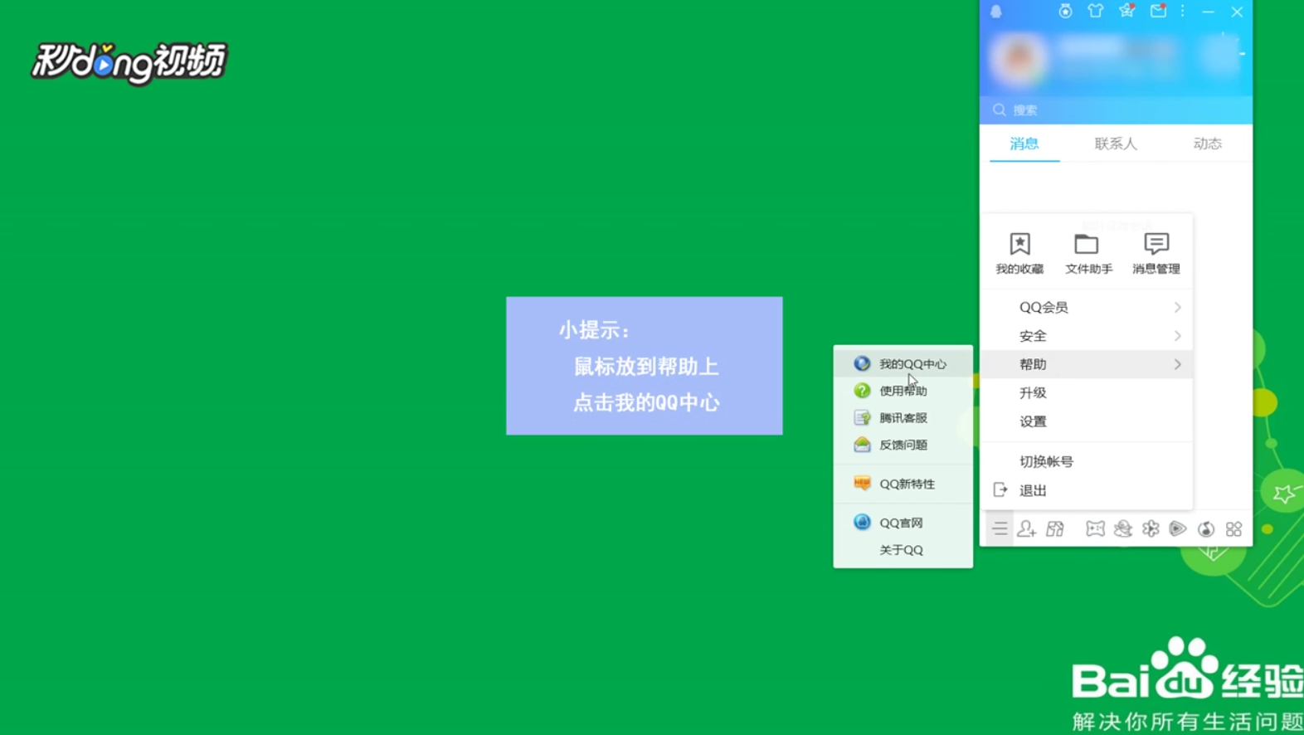
Task: Click 升级 in the main menu
Action: point(1087,392)
